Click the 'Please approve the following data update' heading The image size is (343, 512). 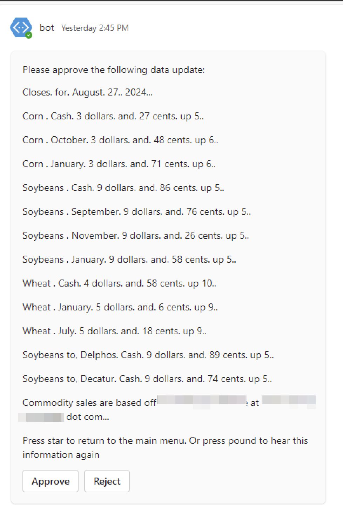tap(114, 70)
